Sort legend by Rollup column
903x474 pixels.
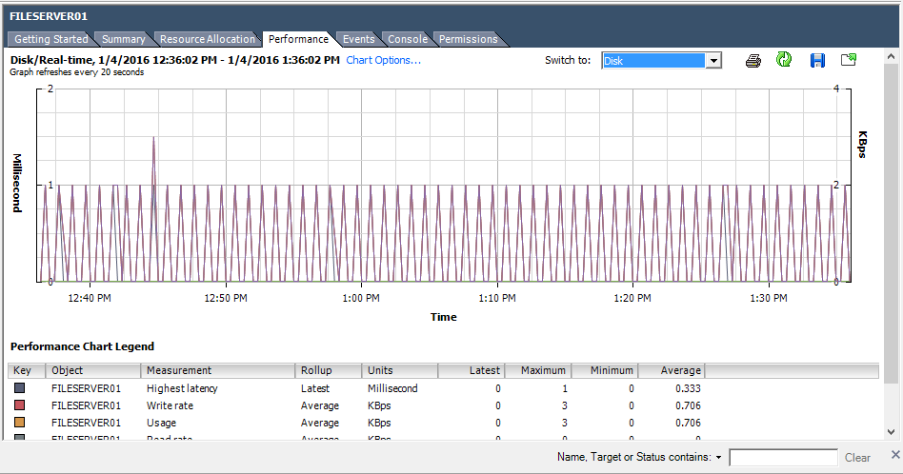pos(329,370)
